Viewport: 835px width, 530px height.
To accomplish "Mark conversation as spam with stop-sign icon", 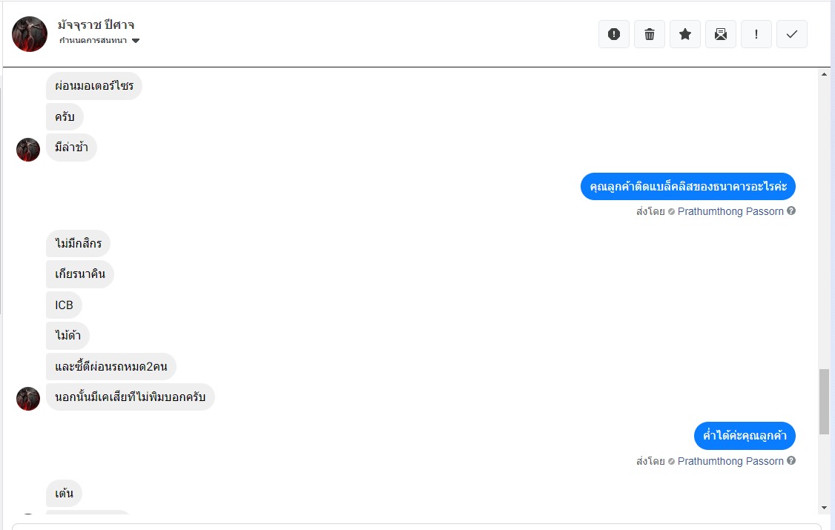I will (x=614, y=34).
